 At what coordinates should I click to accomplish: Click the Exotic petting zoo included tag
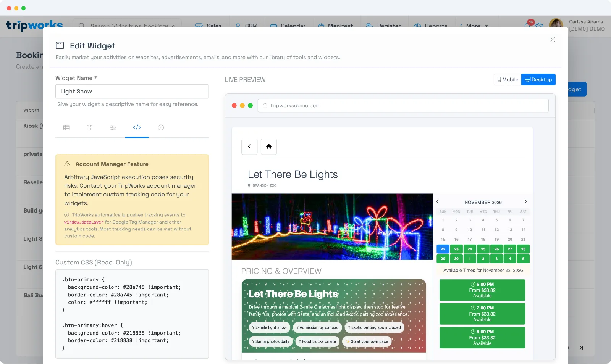click(375, 327)
